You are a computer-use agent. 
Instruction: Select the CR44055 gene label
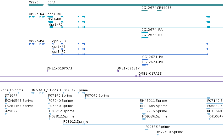coord(164,8)
